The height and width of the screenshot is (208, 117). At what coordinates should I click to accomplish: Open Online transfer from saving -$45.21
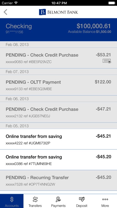[59, 139]
